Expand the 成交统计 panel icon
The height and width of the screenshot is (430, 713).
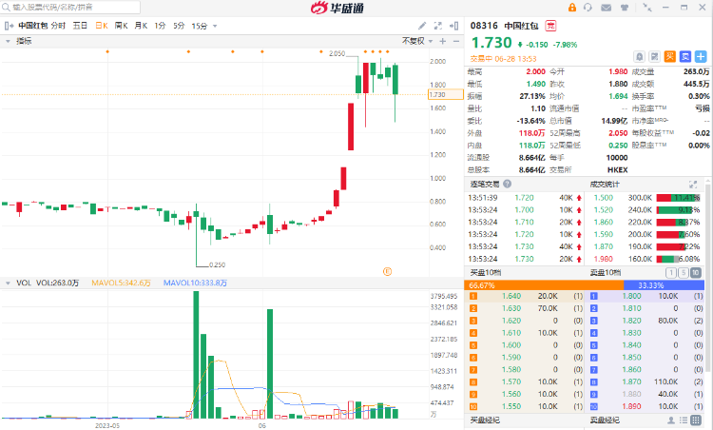693,184
